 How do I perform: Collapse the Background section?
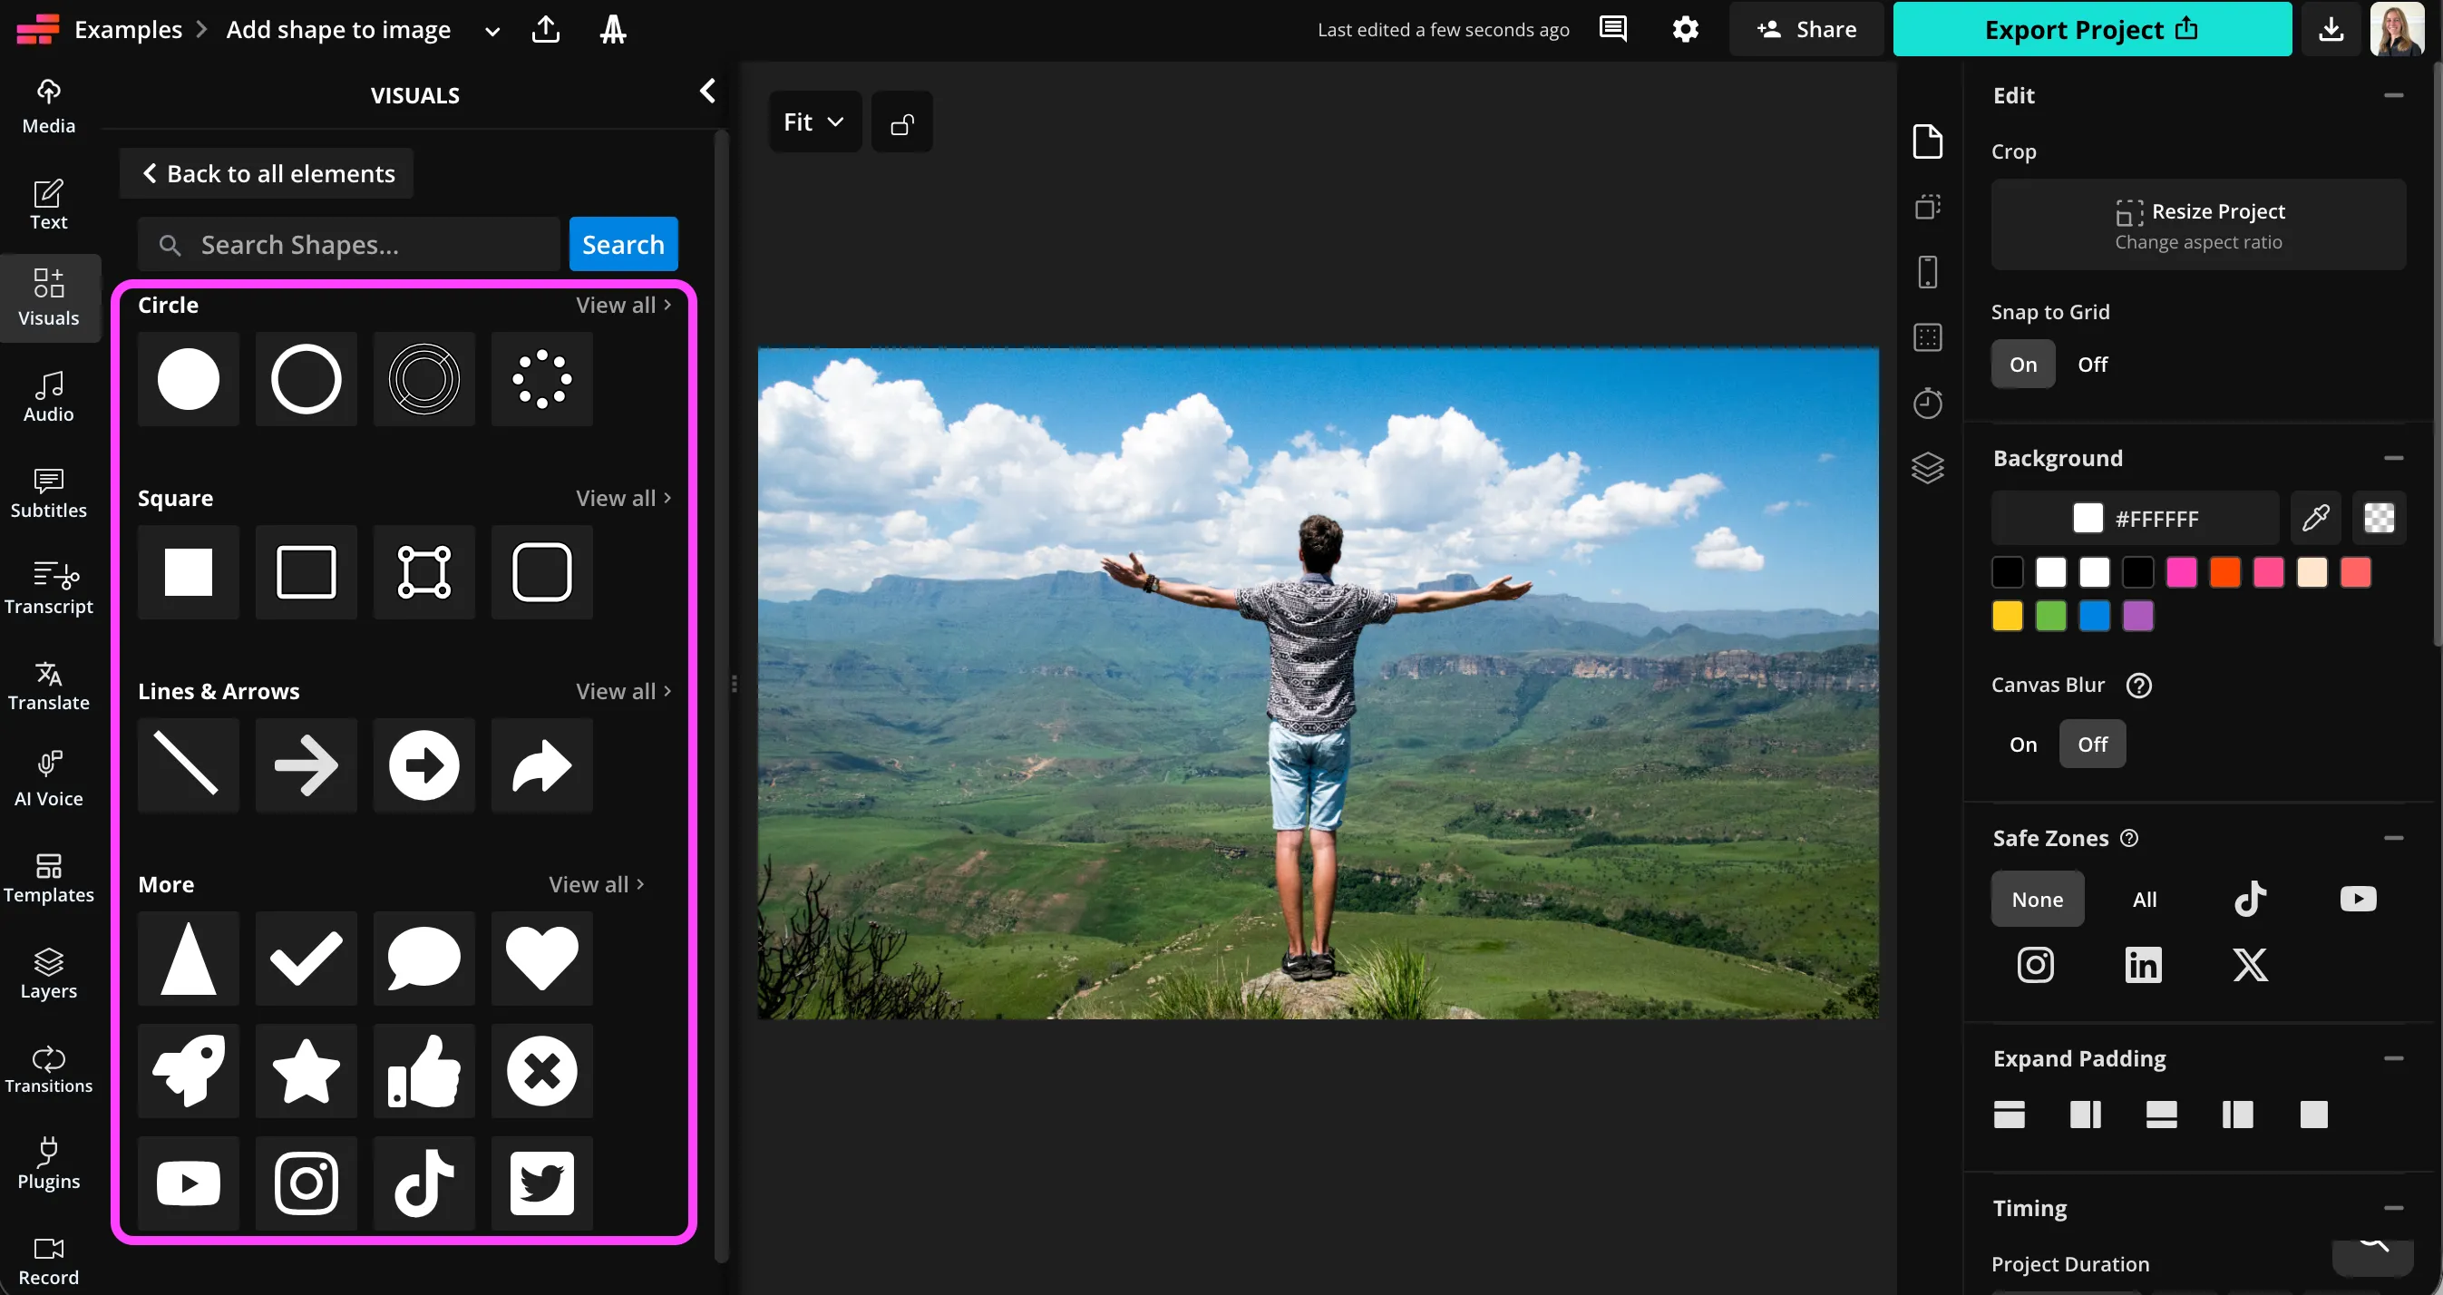tap(2395, 457)
